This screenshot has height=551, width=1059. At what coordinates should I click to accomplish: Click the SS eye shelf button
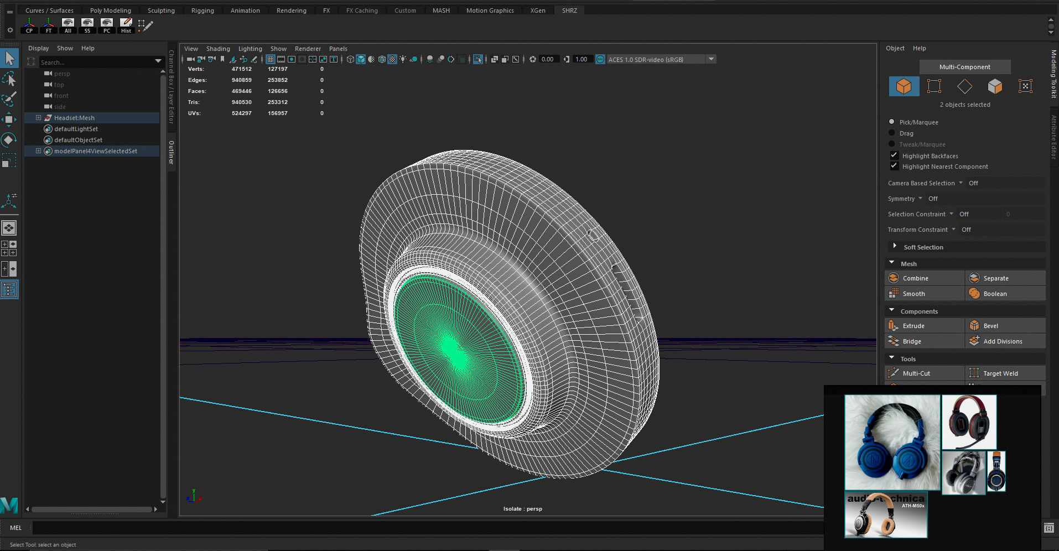pyautogui.click(x=87, y=25)
